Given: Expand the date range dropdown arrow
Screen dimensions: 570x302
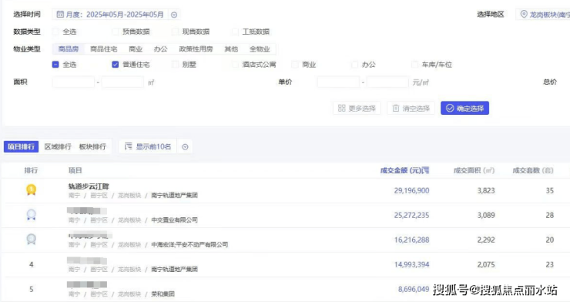Looking at the screenshot, I should 174,15.
